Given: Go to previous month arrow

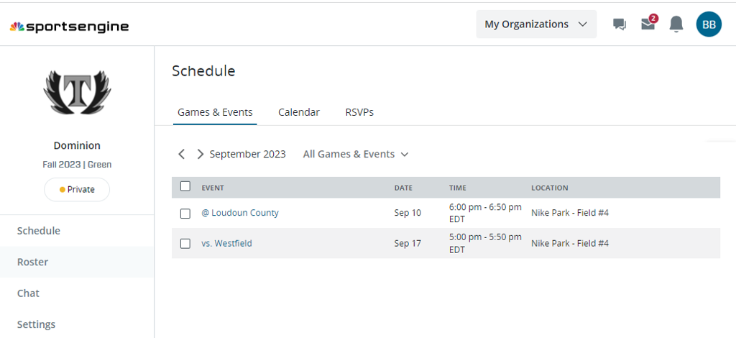Looking at the screenshot, I should pyautogui.click(x=182, y=154).
